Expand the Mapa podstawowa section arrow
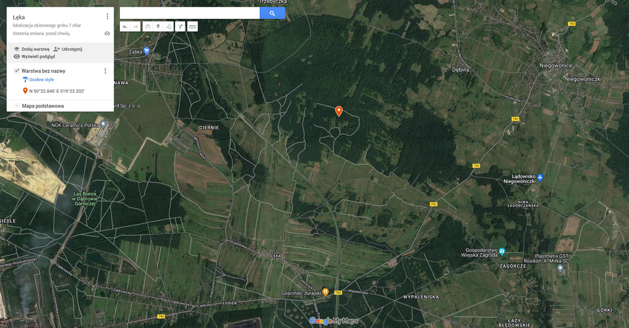The width and height of the screenshot is (629, 328). [x=17, y=106]
